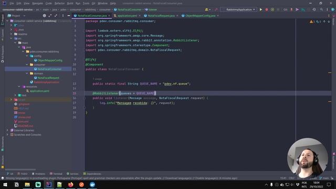336x189 pixels.
Task: Go to previous highlighted error arrow
Action: (324, 22)
